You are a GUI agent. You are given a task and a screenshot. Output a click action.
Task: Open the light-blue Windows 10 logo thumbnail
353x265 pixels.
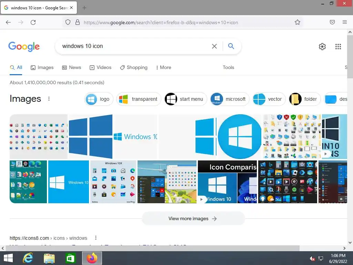(69, 181)
